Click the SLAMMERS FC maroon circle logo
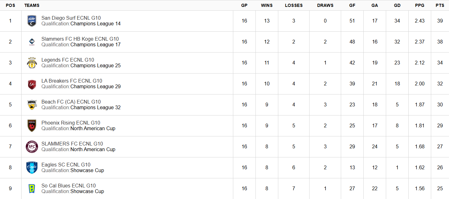Screen dimensions: 449x199 (x=32, y=147)
